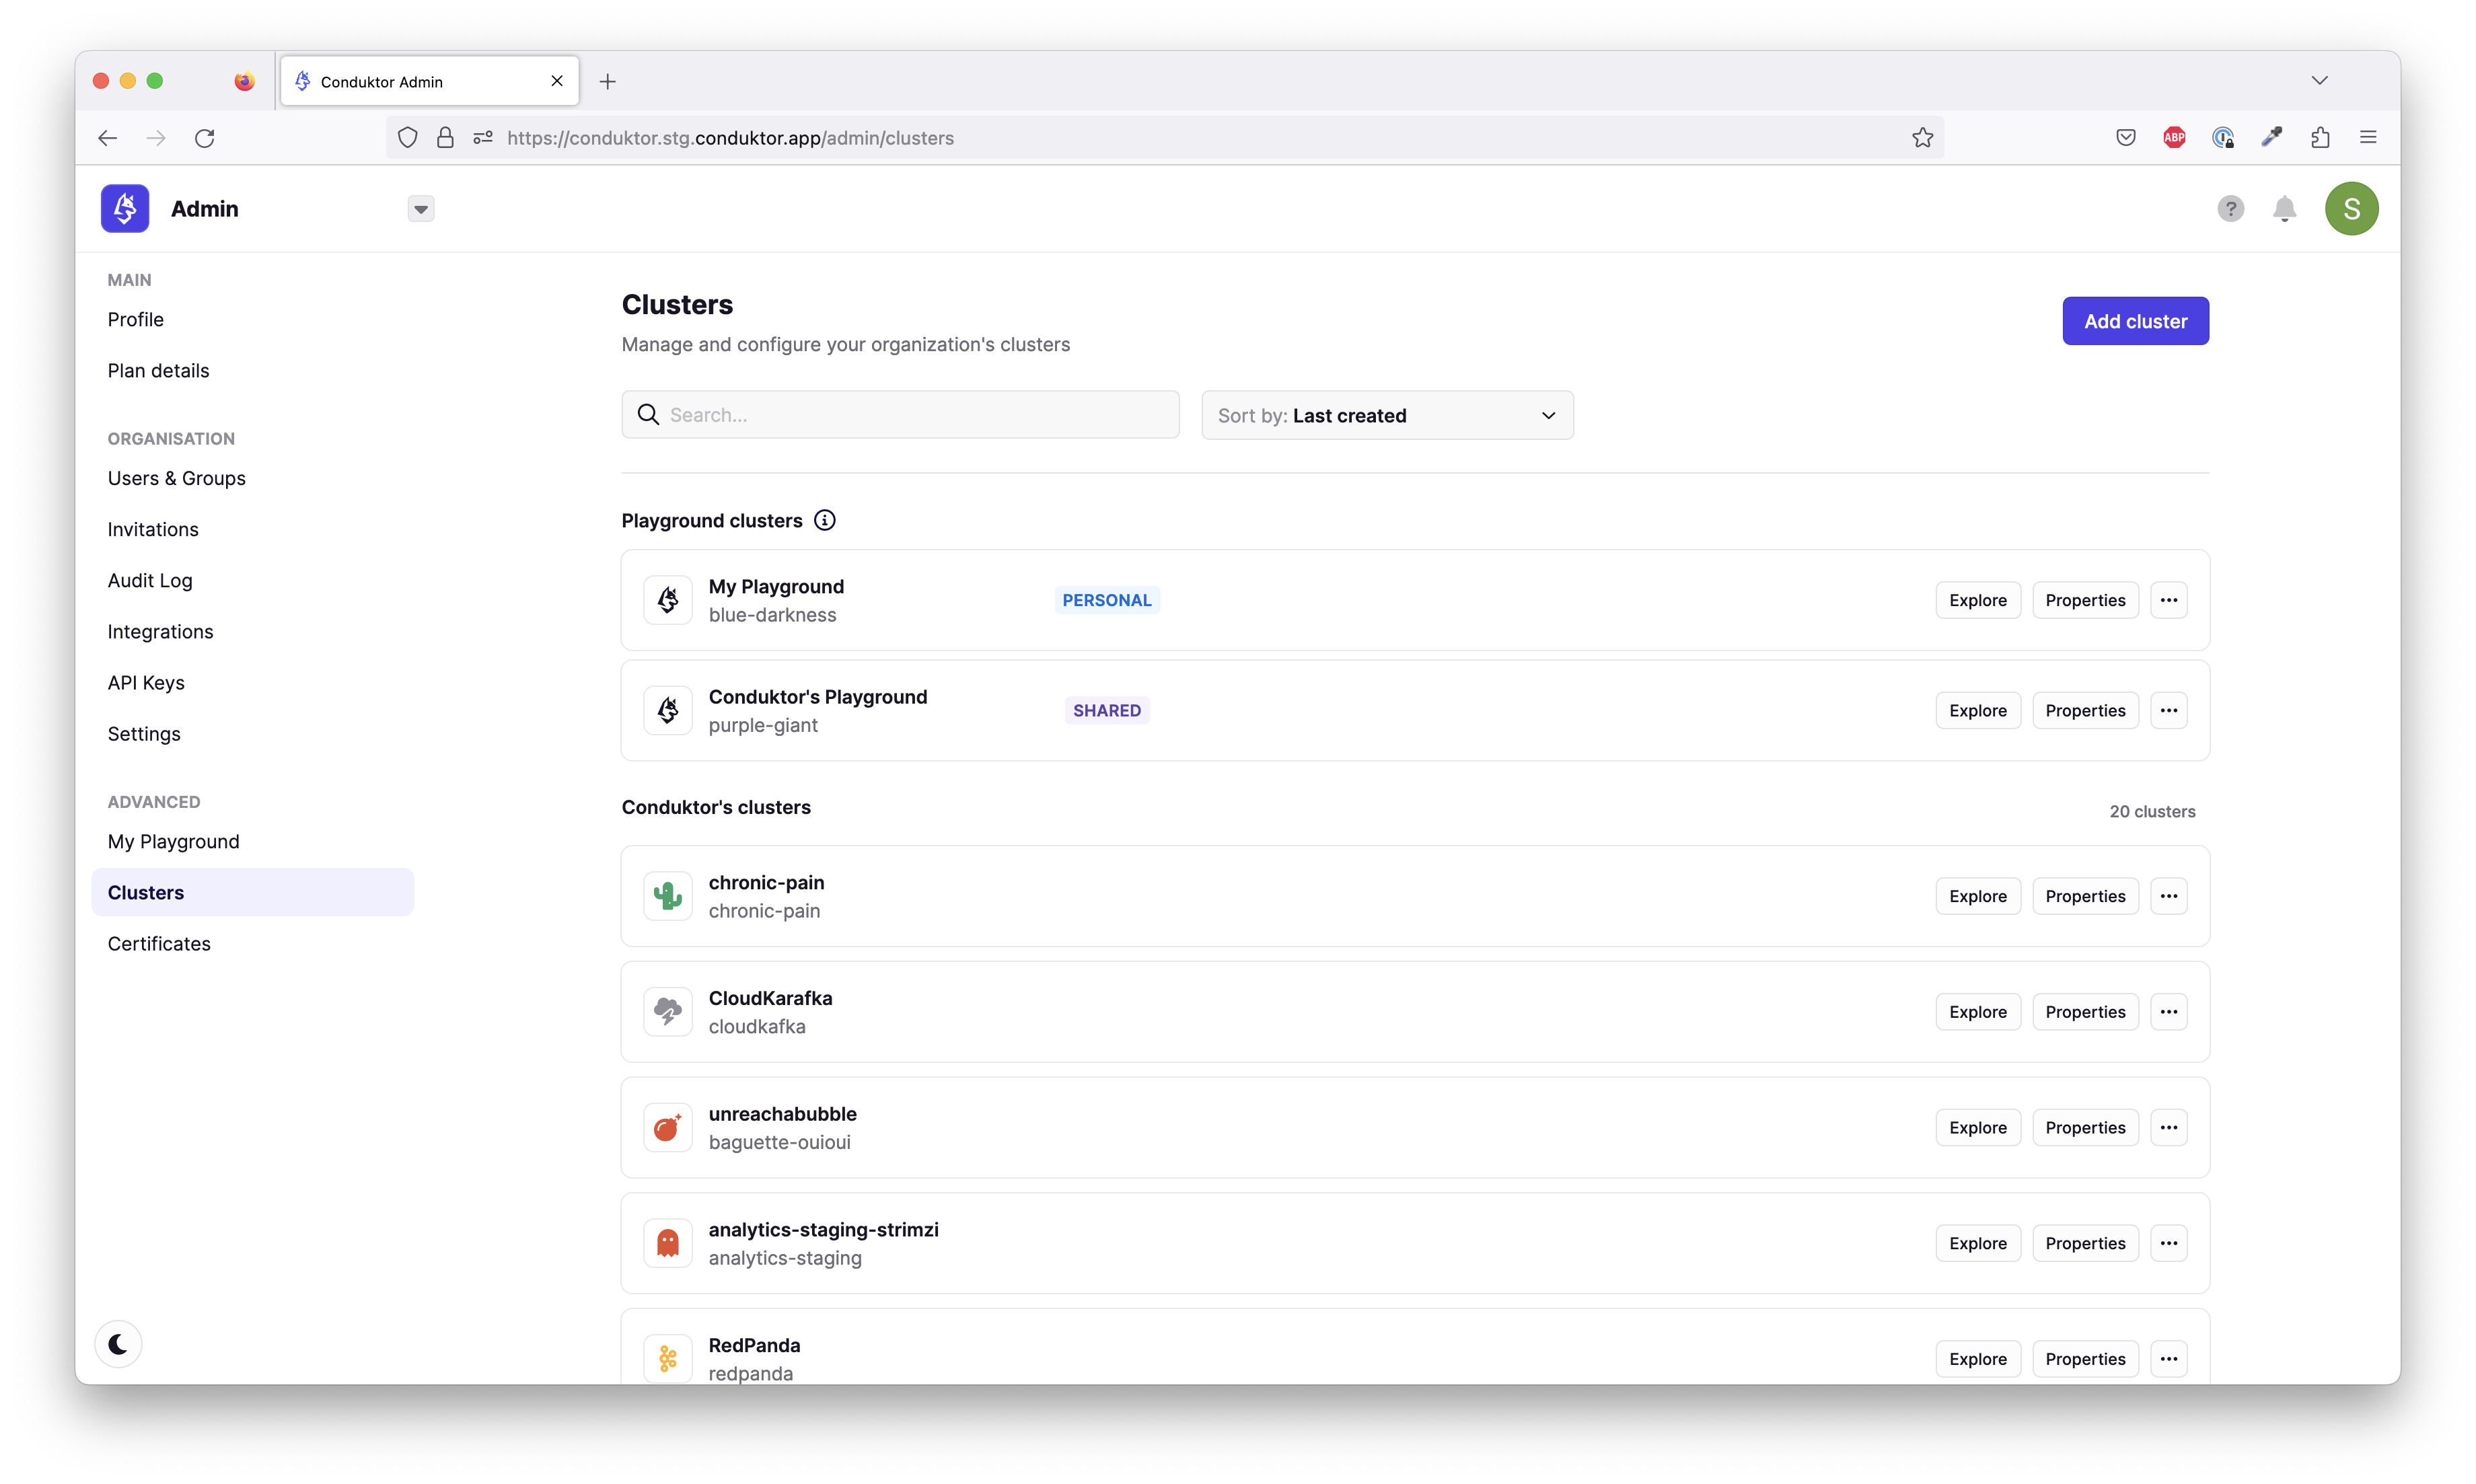Image resolution: width=2476 pixels, height=1484 pixels.
Task: Open more options for CloudKarafka
Action: click(2168, 1011)
